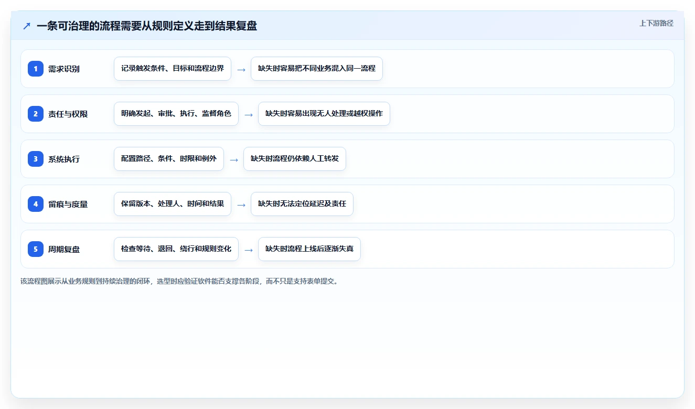Click the step 2 number badge
This screenshot has height=409, width=695.
[36, 113]
